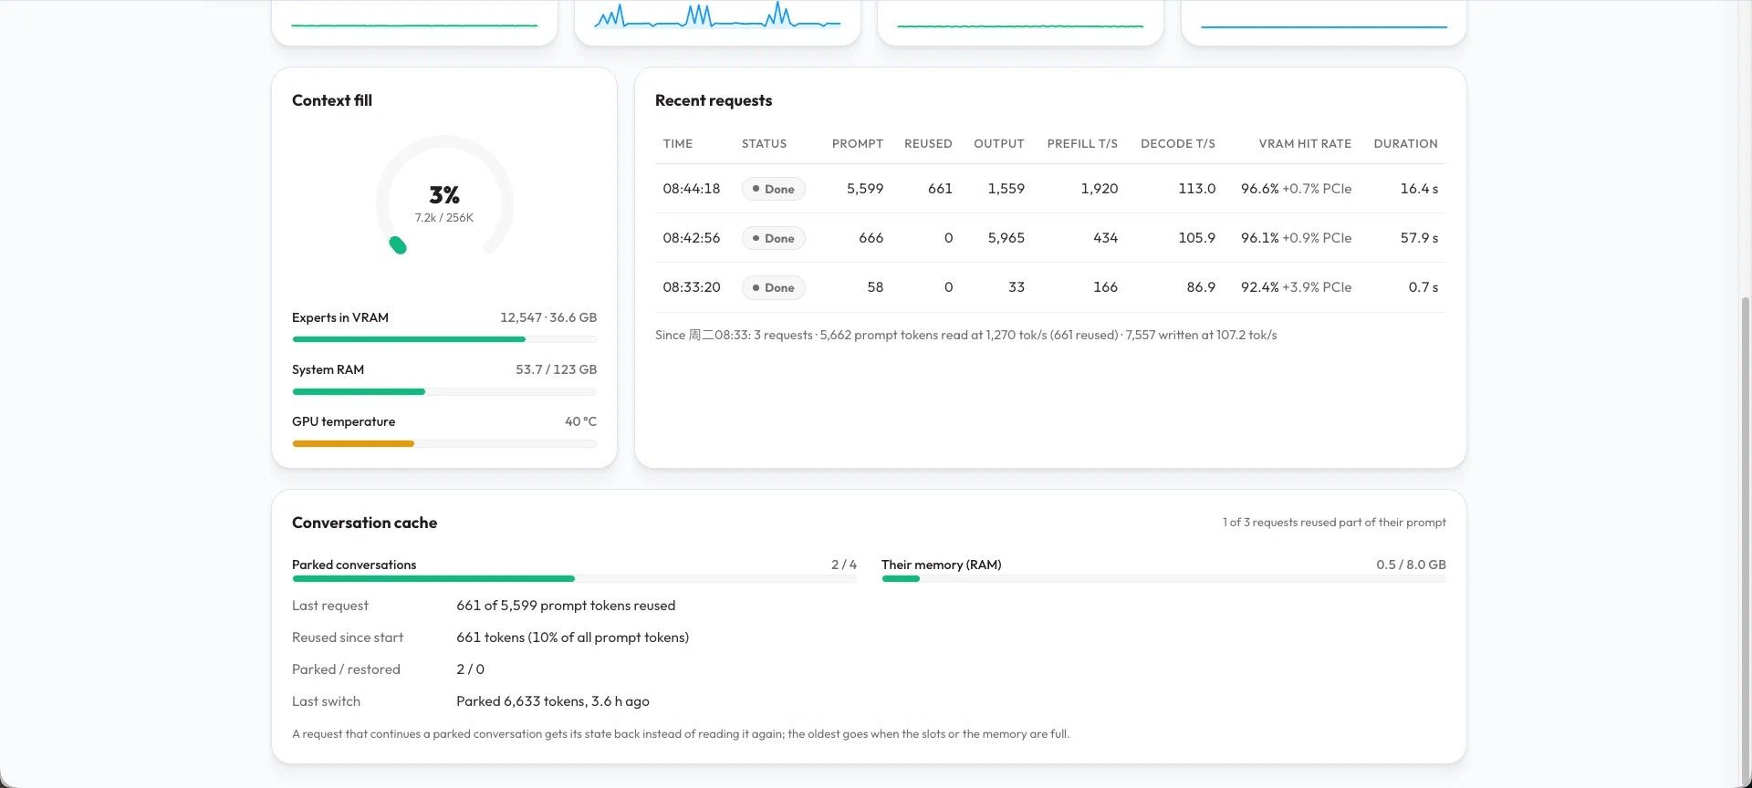Click the Done status badge for 08:33:20
1752x788 pixels.
773,287
